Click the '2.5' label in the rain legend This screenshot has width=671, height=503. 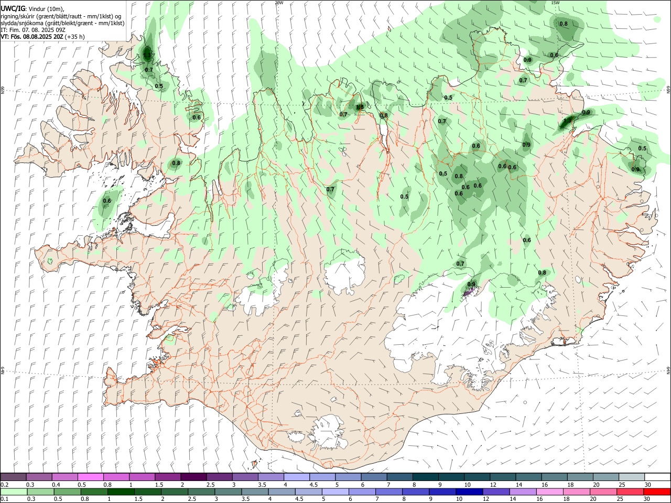[x=192, y=499]
